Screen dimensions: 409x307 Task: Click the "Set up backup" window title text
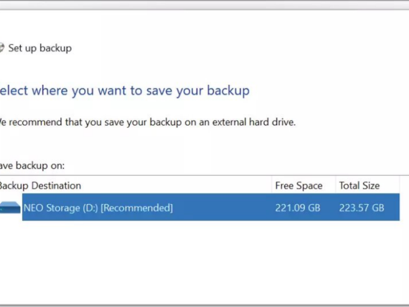point(40,48)
